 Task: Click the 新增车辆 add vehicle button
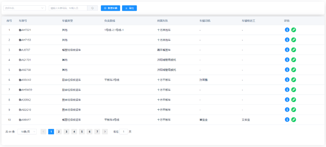click(110, 8)
